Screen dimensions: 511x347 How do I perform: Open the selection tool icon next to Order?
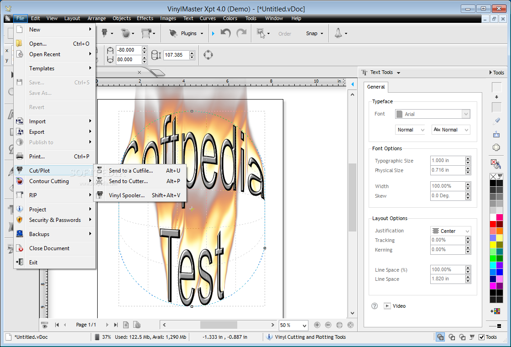[x=261, y=33]
